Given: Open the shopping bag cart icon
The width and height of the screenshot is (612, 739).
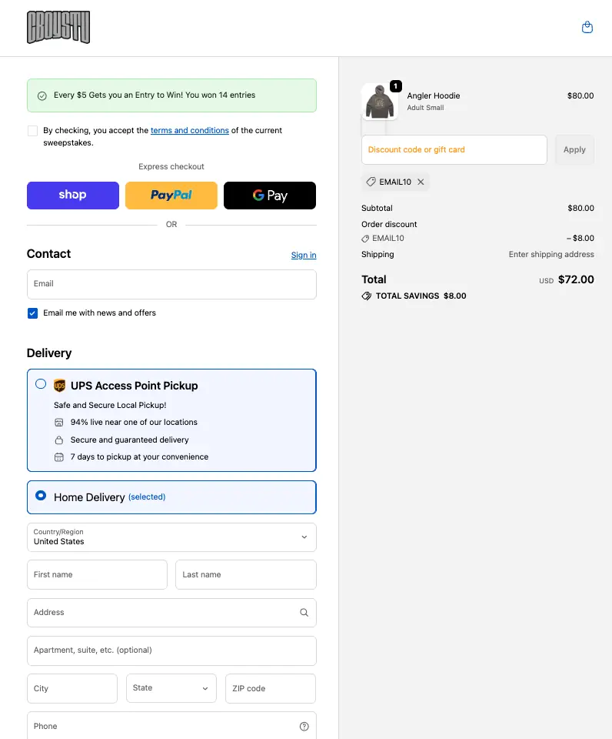Looking at the screenshot, I should coord(587,28).
